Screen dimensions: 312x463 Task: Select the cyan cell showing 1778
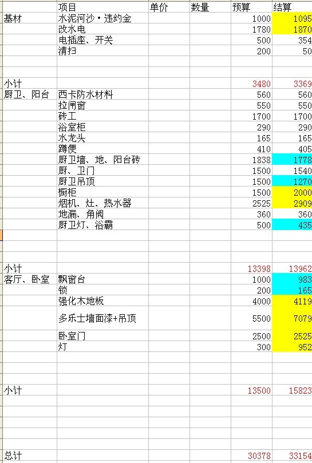coord(292,160)
